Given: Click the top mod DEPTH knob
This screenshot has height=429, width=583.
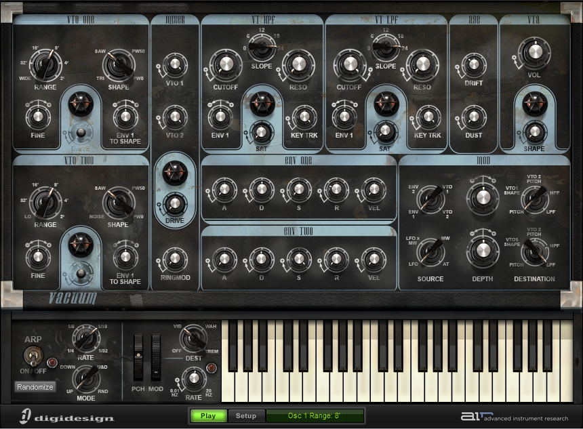Looking at the screenshot, I should point(483,198).
